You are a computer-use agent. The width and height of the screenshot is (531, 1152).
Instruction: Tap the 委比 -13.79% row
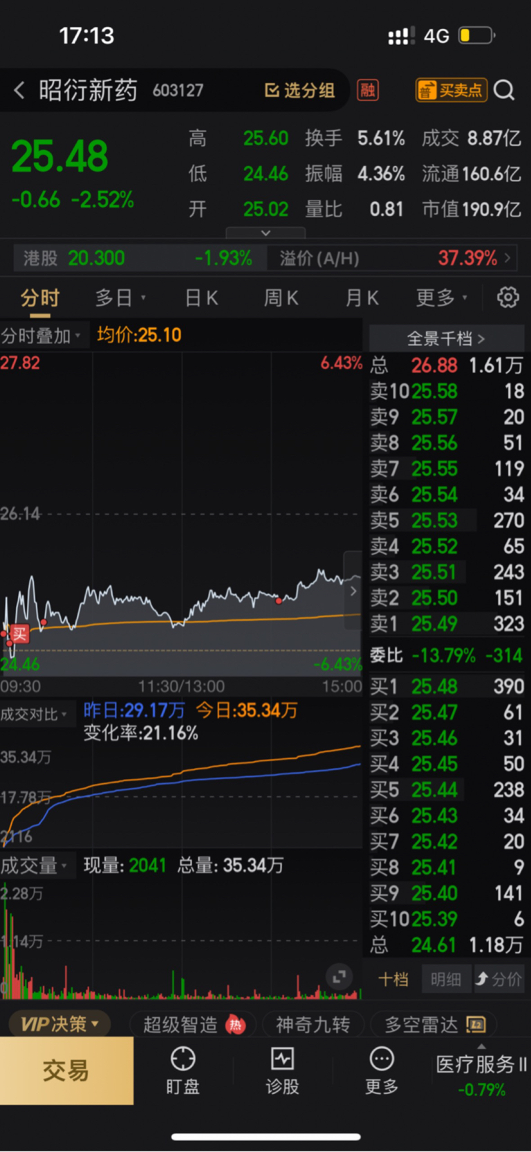(x=447, y=655)
